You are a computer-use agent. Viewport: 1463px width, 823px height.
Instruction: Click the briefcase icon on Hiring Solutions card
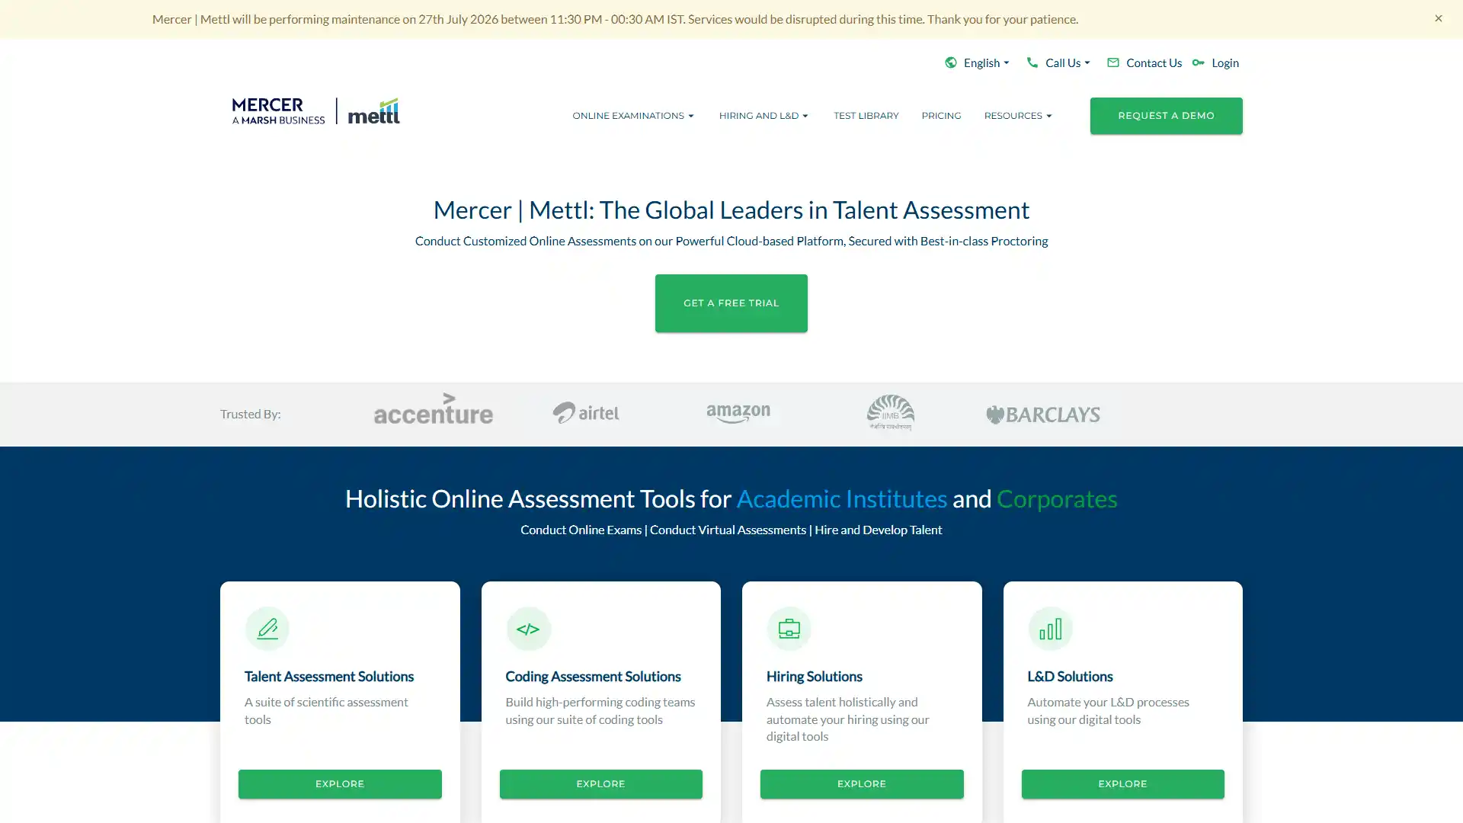coord(789,629)
